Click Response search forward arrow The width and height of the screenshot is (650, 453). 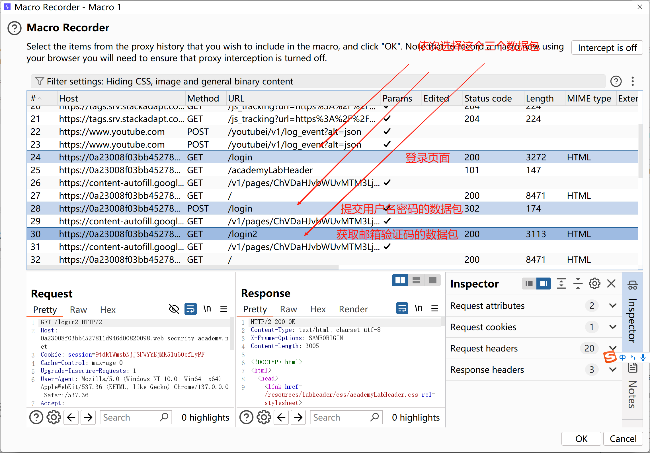click(298, 417)
